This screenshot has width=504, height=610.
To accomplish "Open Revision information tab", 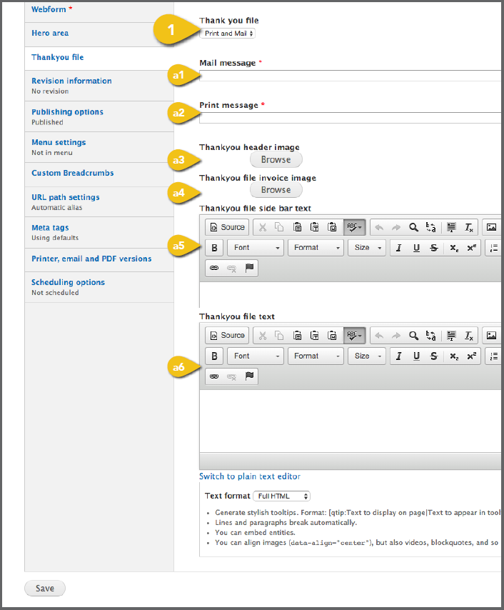I will point(99,86).
